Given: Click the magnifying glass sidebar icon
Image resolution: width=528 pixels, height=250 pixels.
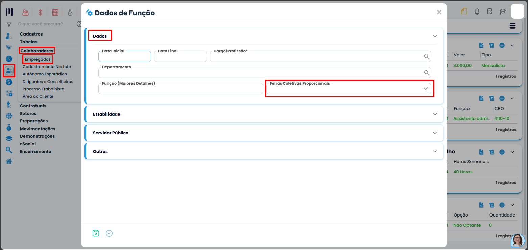Looking at the screenshot, I should pyautogui.click(x=9, y=150).
